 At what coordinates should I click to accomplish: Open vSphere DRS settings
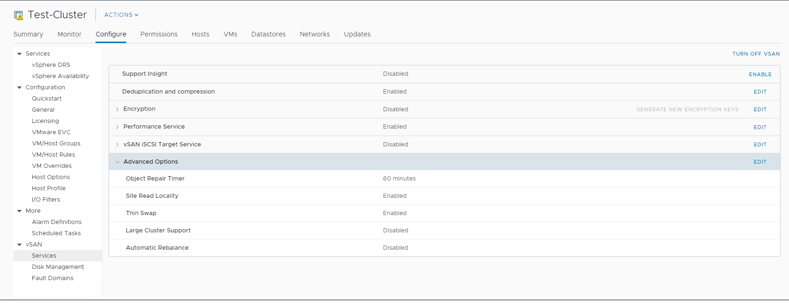pyautogui.click(x=51, y=65)
